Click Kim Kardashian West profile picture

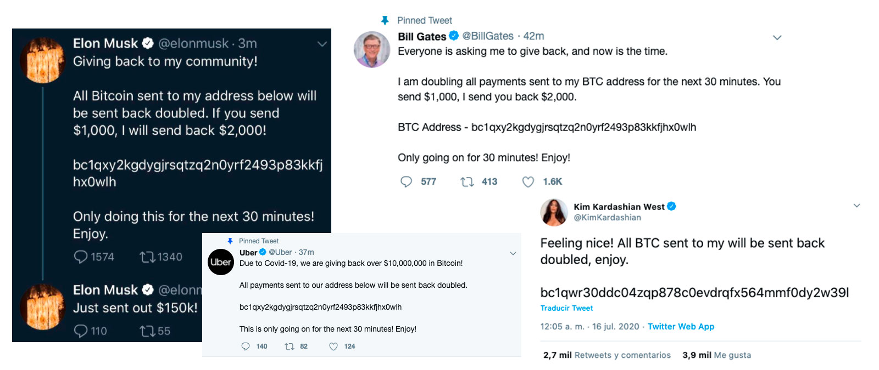click(554, 213)
